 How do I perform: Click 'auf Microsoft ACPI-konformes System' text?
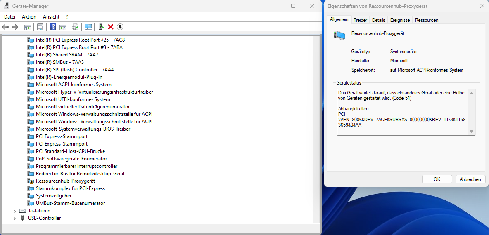427,70
